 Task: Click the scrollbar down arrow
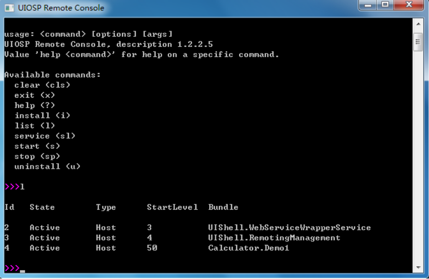418,267
